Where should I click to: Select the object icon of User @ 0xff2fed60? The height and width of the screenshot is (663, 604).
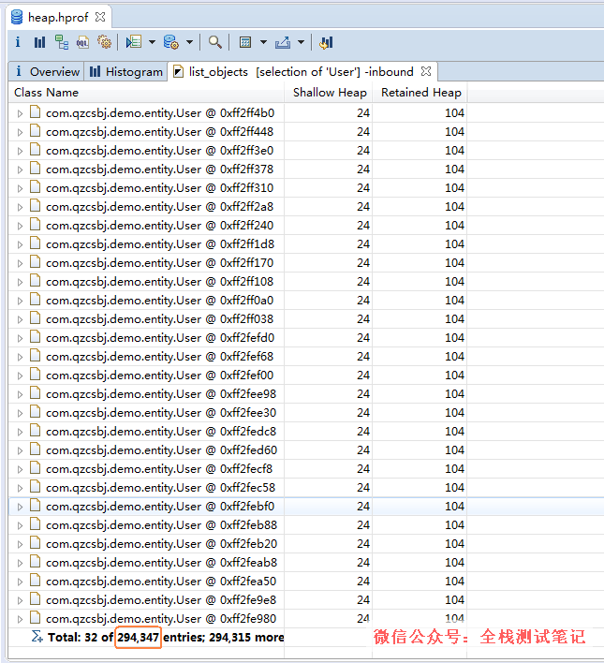pos(35,449)
